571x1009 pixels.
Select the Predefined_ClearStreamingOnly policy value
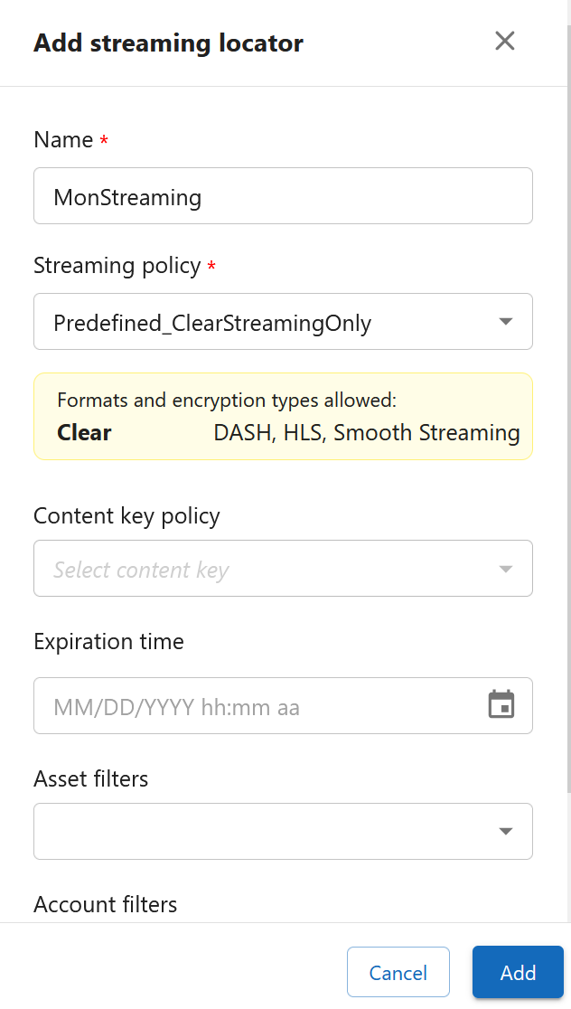pos(212,323)
